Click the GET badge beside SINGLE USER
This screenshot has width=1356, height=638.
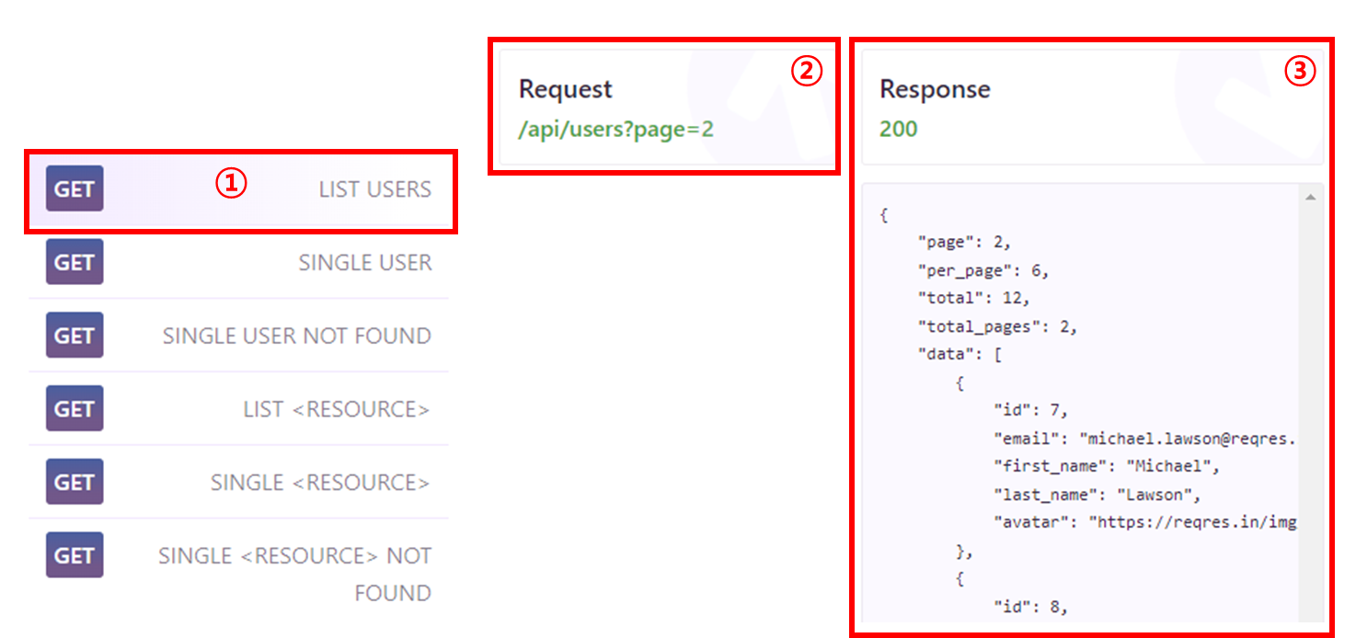tap(75, 262)
